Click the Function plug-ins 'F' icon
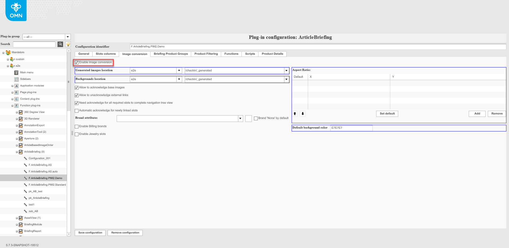Screen dimensions: 509x248 tap(16, 105)
